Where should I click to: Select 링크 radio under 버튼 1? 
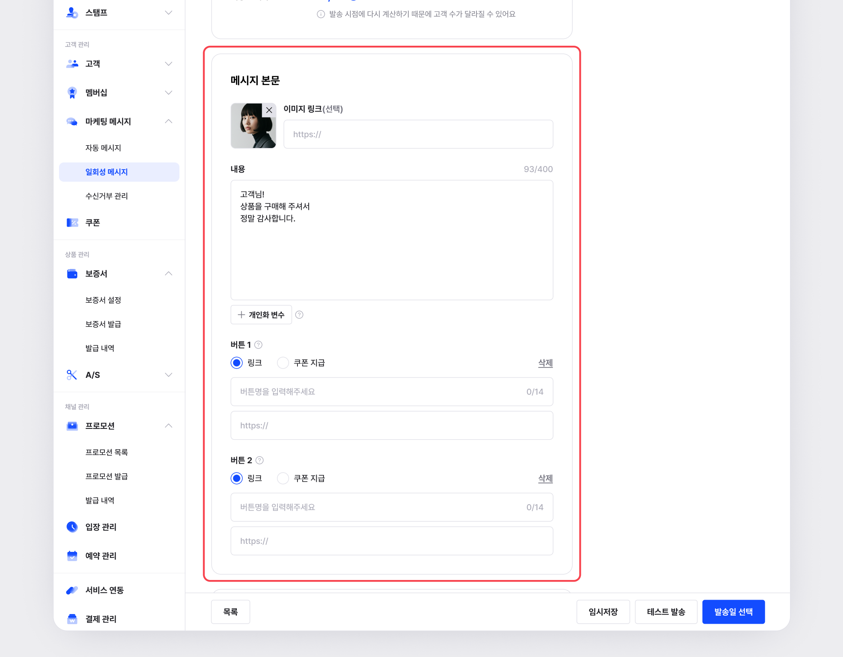click(x=237, y=363)
